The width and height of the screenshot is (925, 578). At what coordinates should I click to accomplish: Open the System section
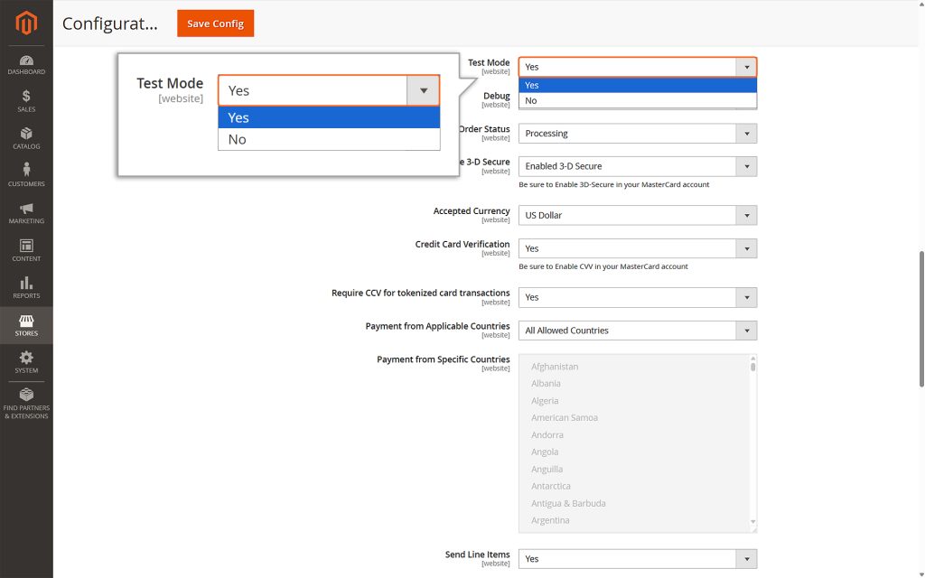pos(25,361)
